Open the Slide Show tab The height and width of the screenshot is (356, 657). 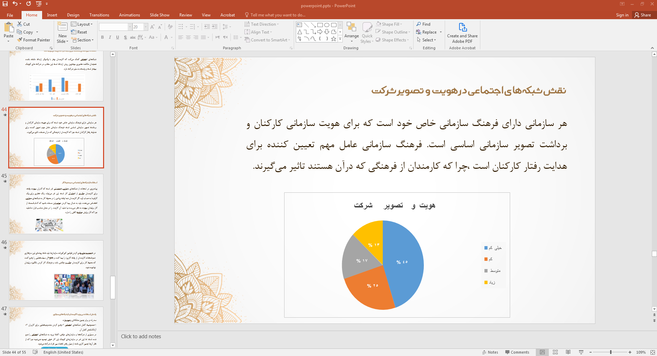point(160,15)
